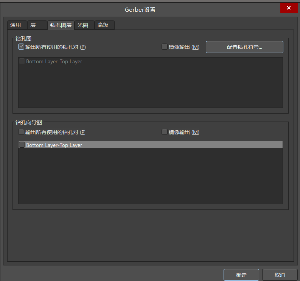Enable 镜像输出 in 钻孔向导图 section
This screenshot has width=300, height=281.
[x=165, y=132]
